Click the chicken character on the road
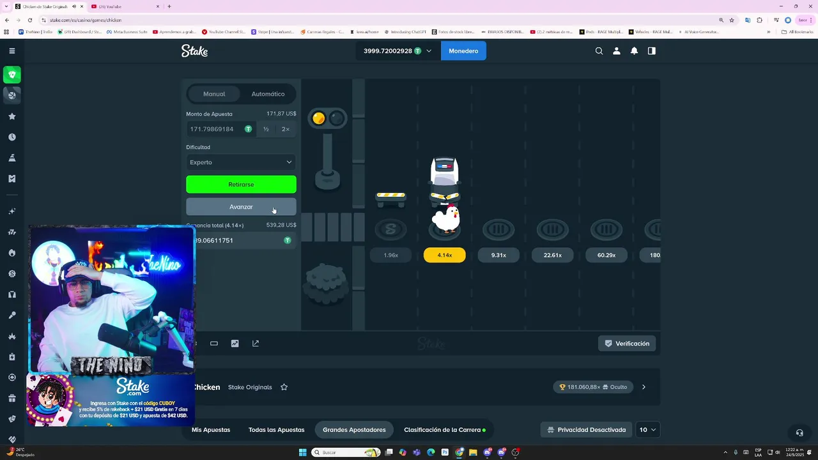The width and height of the screenshot is (818, 460). [x=445, y=219]
